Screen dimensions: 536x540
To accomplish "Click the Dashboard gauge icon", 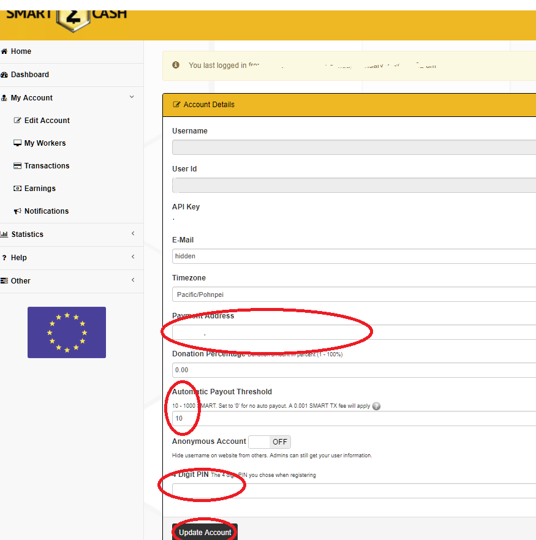I will pyautogui.click(x=4, y=75).
